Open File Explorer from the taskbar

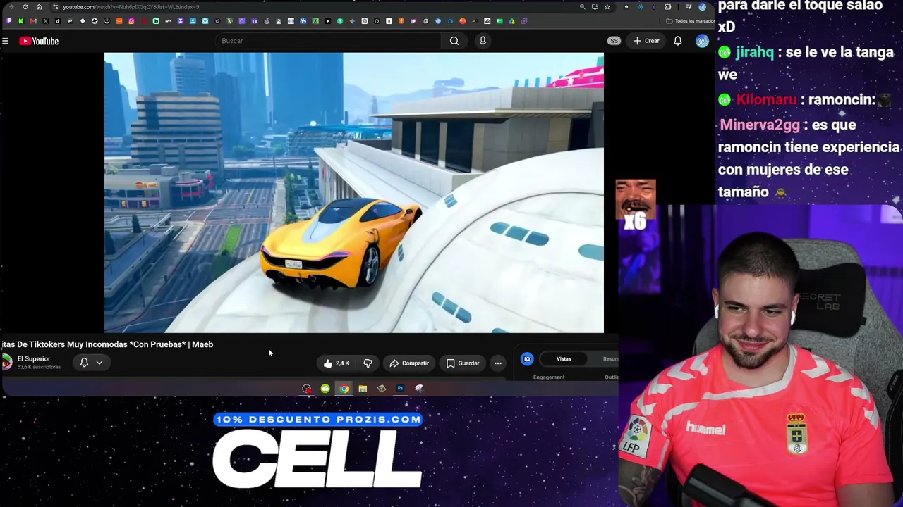(x=363, y=389)
